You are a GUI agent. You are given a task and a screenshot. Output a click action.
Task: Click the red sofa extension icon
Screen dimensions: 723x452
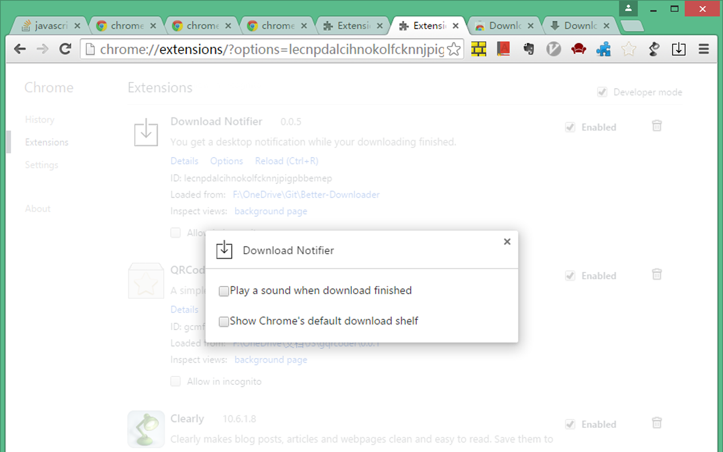click(x=578, y=49)
